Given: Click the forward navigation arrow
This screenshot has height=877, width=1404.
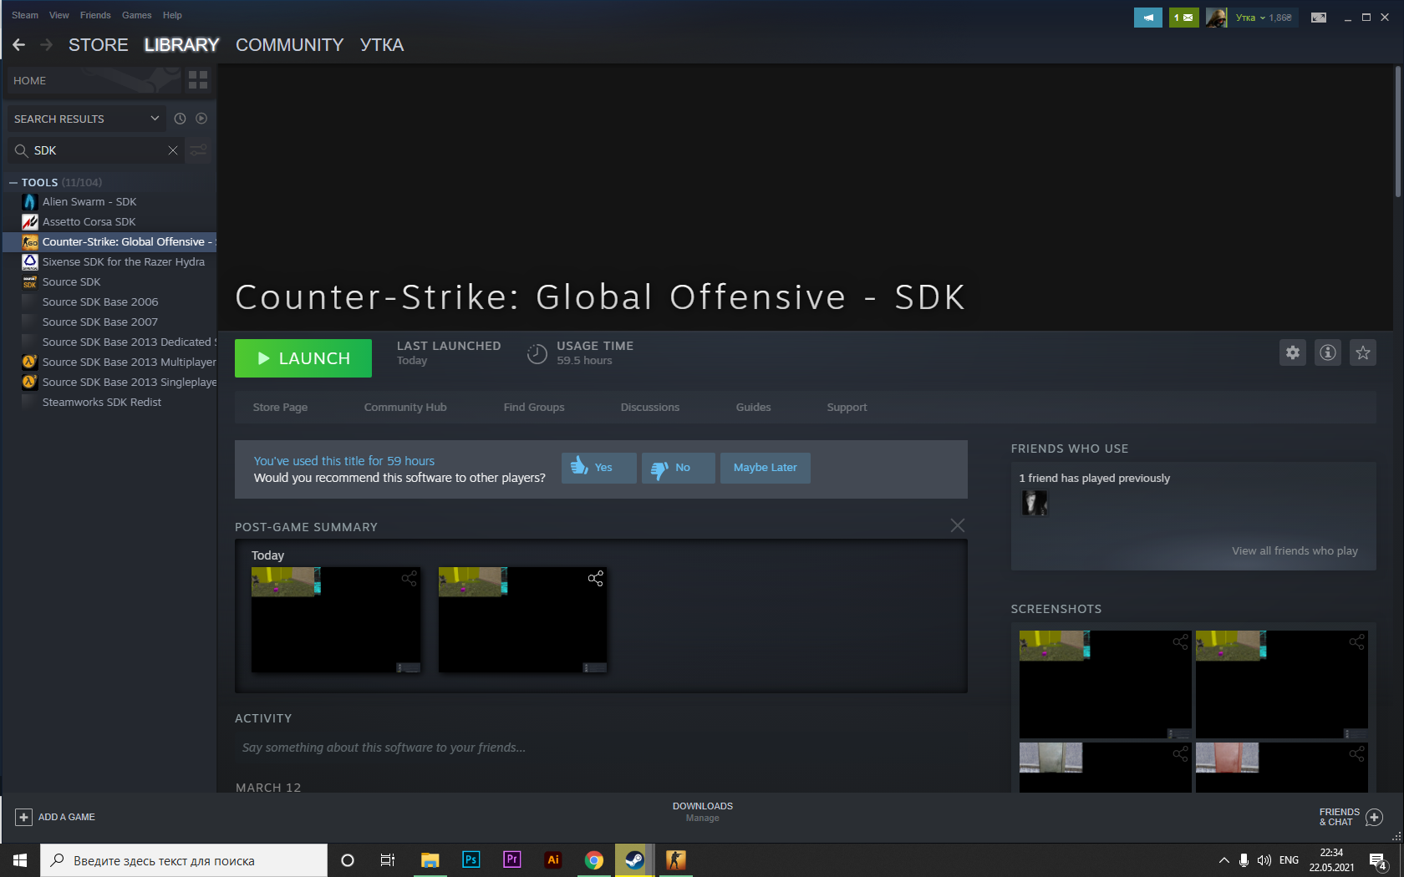Looking at the screenshot, I should point(47,45).
